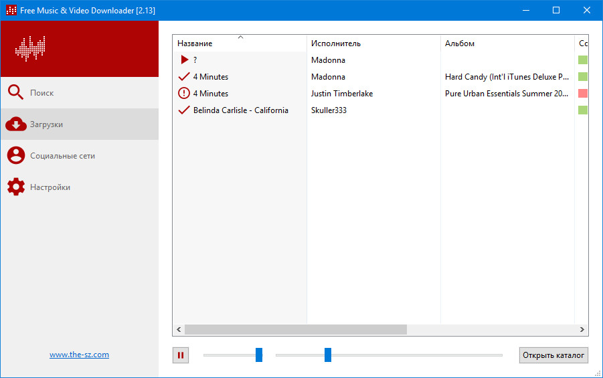Image resolution: width=603 pixels, height=378 pixels.
Task: Sort by Альбом column header
Action: coord(460,43)
